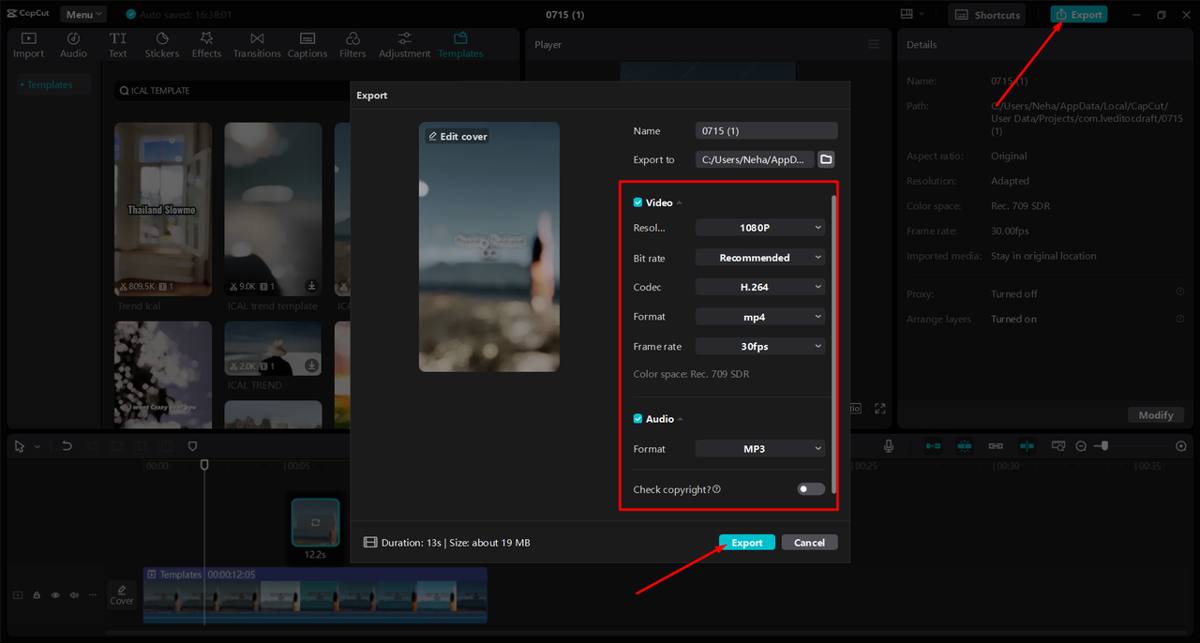The height and width of the screenshot is (643, 1200).
Task: Open the Stickers tab
Action: 161,45
